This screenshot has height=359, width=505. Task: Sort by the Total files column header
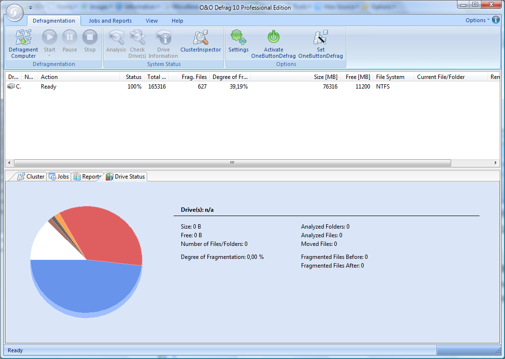(x=156, y=77)
